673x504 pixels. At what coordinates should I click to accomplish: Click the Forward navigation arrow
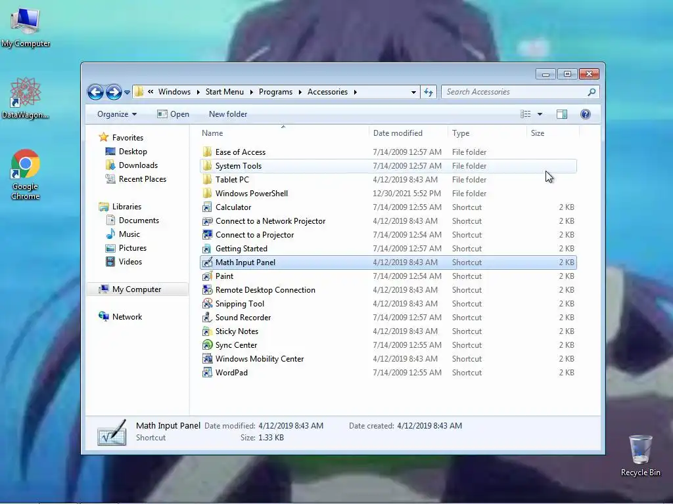pyautogui.click(x=114, y=92)
